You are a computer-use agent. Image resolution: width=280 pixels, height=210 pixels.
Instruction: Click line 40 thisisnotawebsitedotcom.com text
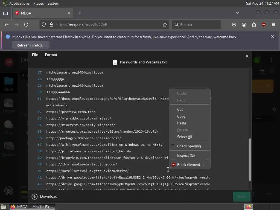click(81, 164)
